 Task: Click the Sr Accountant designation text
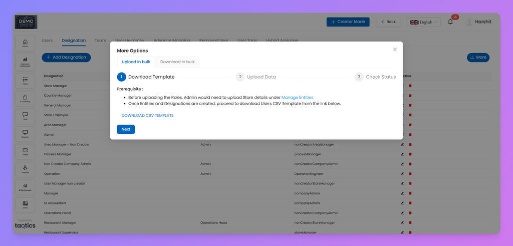55,203
